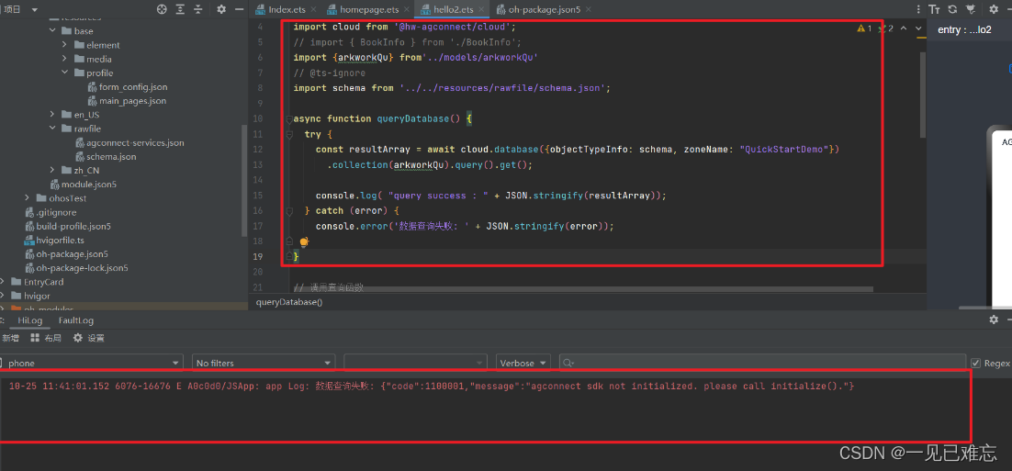The width and height of the screenshot is (1012, 471).
Task: Click the Tt font size icon
Action: [935, 9]
